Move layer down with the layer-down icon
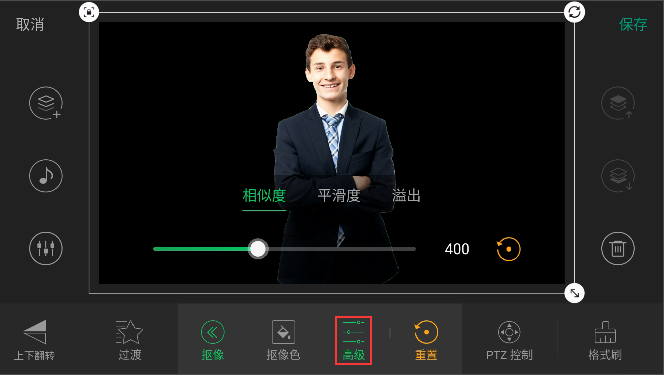 tap(618, 176)
